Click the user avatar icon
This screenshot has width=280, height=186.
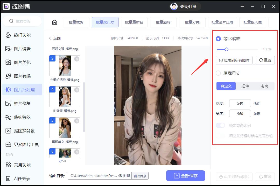pyautogui.click(x=174, y=6)
